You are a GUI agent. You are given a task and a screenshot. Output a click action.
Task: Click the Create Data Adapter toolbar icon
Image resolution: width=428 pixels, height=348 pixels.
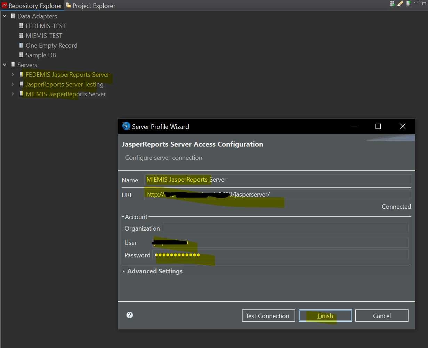tap(393, 3)
